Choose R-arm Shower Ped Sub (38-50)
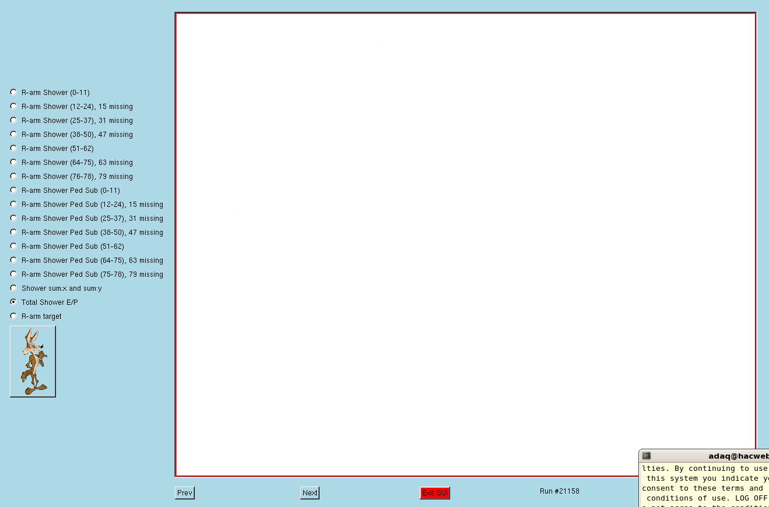The width and height of the screenshot is (769, 507). pos(13,232)
